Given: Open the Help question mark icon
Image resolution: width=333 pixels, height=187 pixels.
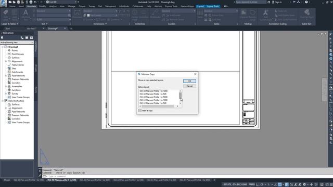Looking at the screenshot, I should click(x=306, y=2).
